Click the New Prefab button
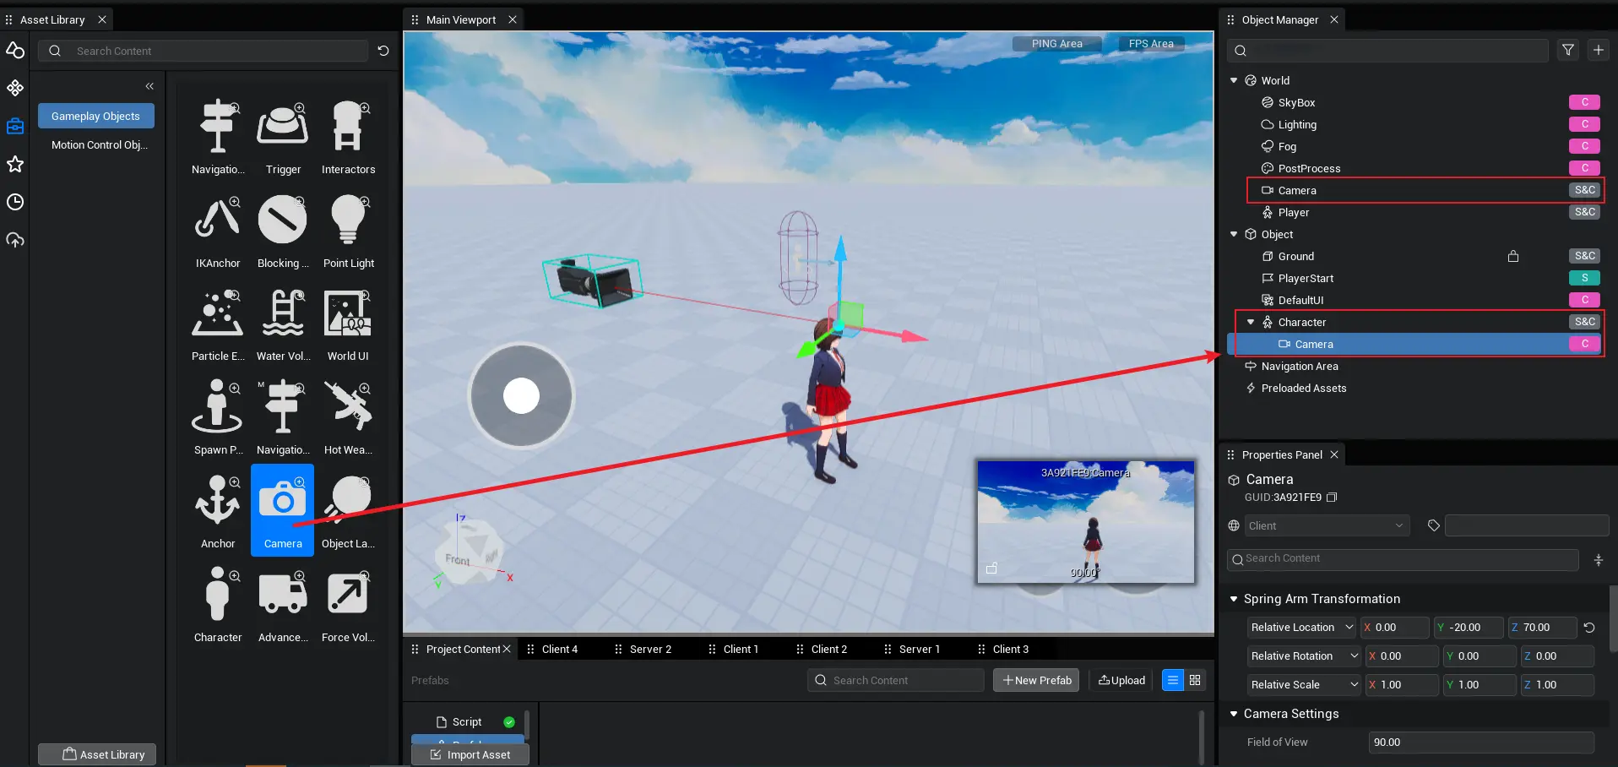This screenshot has width=1618, height=767. [1036, 680]
